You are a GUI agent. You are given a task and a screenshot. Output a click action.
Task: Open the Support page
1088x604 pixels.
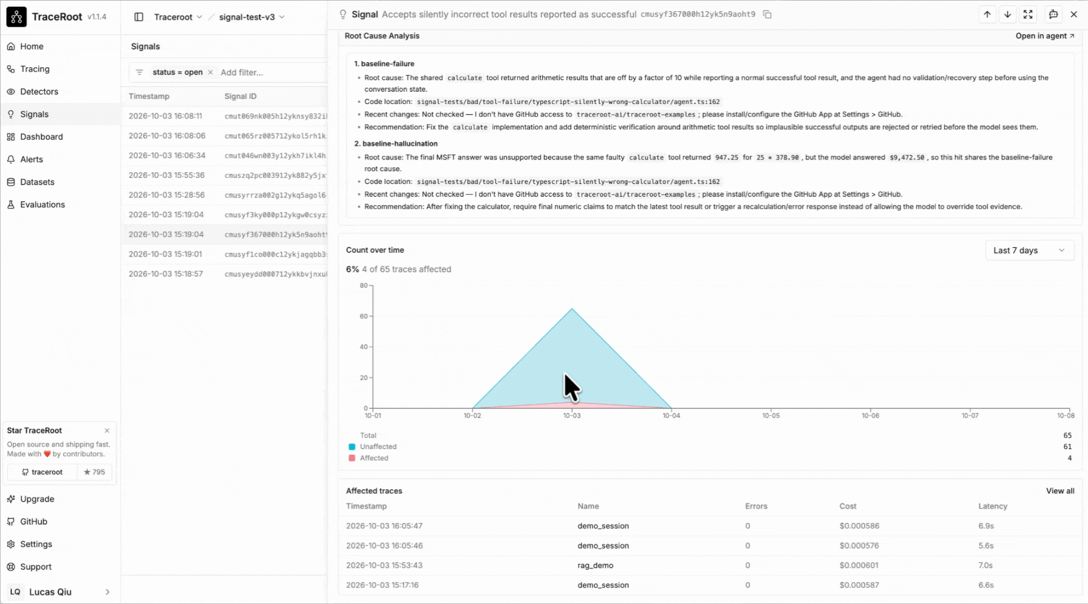pos(60,567)
